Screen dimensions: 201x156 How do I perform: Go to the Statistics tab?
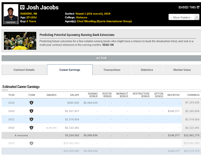[x=147, y=70]
